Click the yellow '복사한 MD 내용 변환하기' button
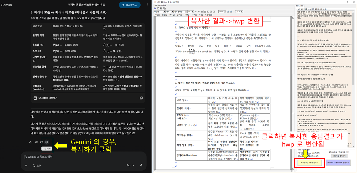Screen dimensions: 357x173 point(309,162)
